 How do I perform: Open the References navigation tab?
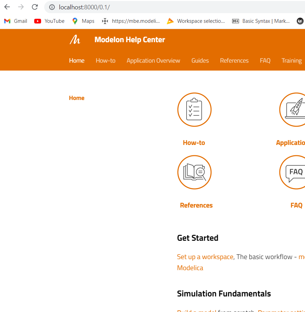(234, 61)
